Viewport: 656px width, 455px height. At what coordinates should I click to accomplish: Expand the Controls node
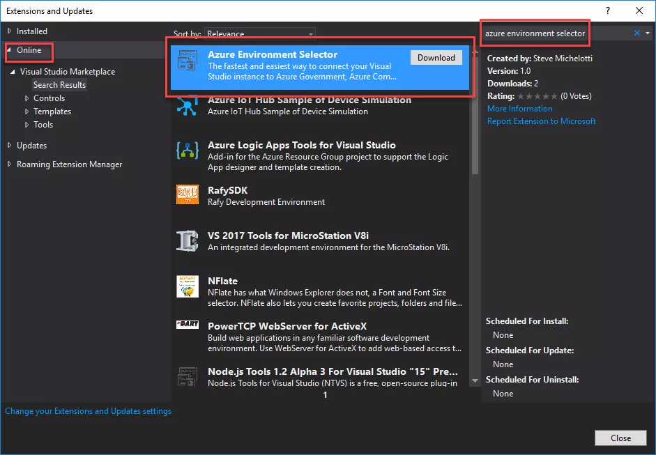click(x=26, y=98)
